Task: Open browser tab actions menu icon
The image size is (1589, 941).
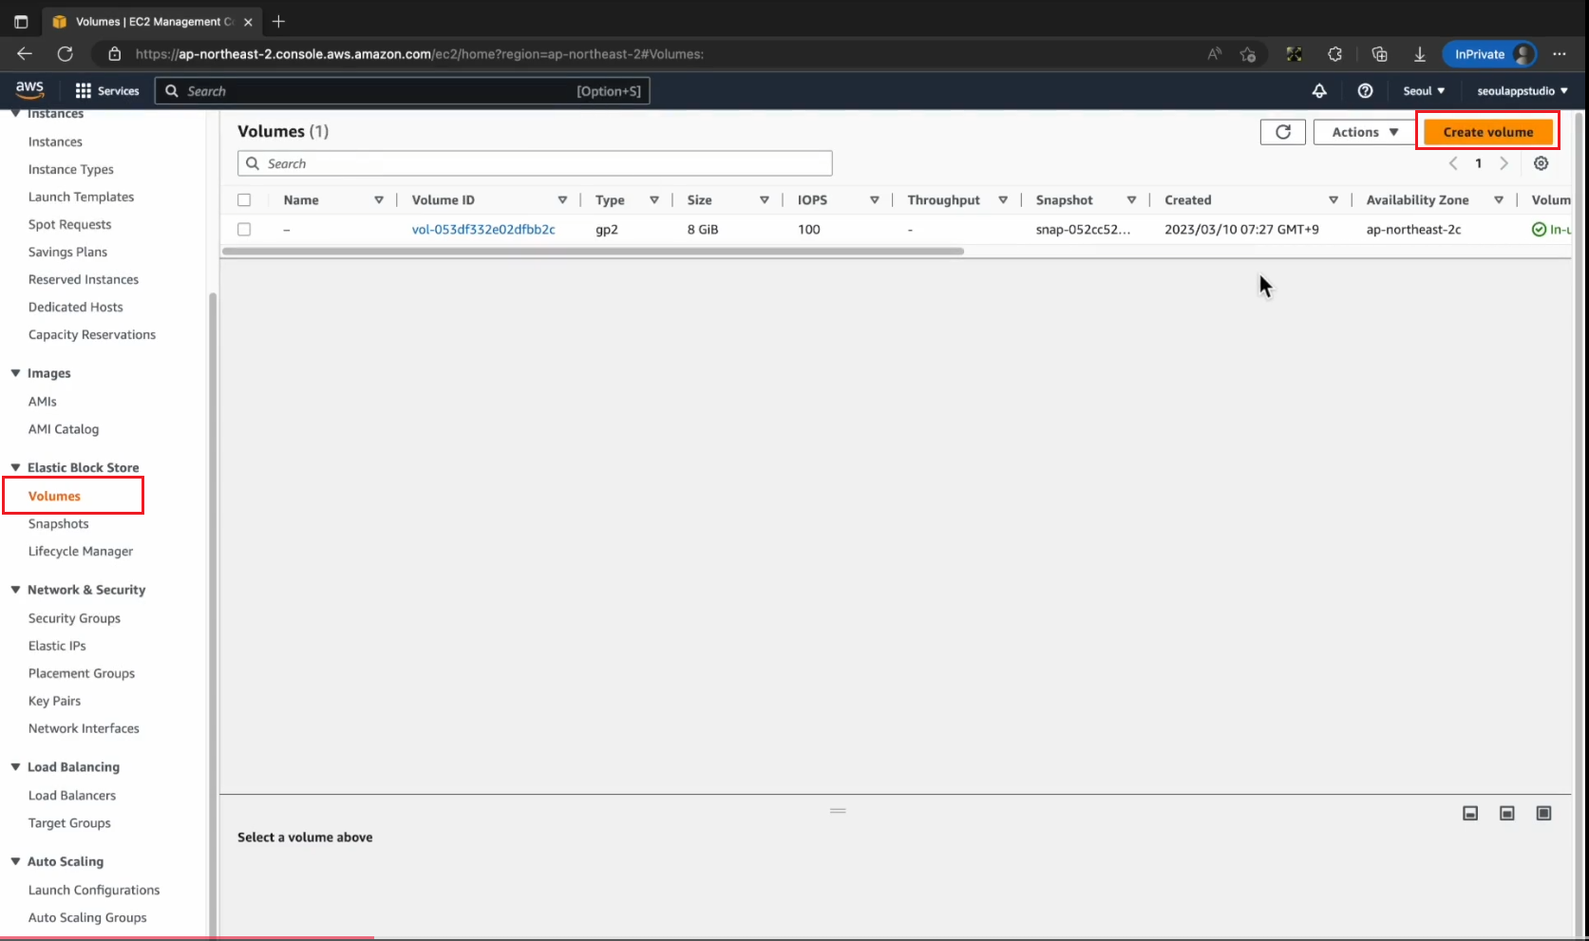Action: 21,21
